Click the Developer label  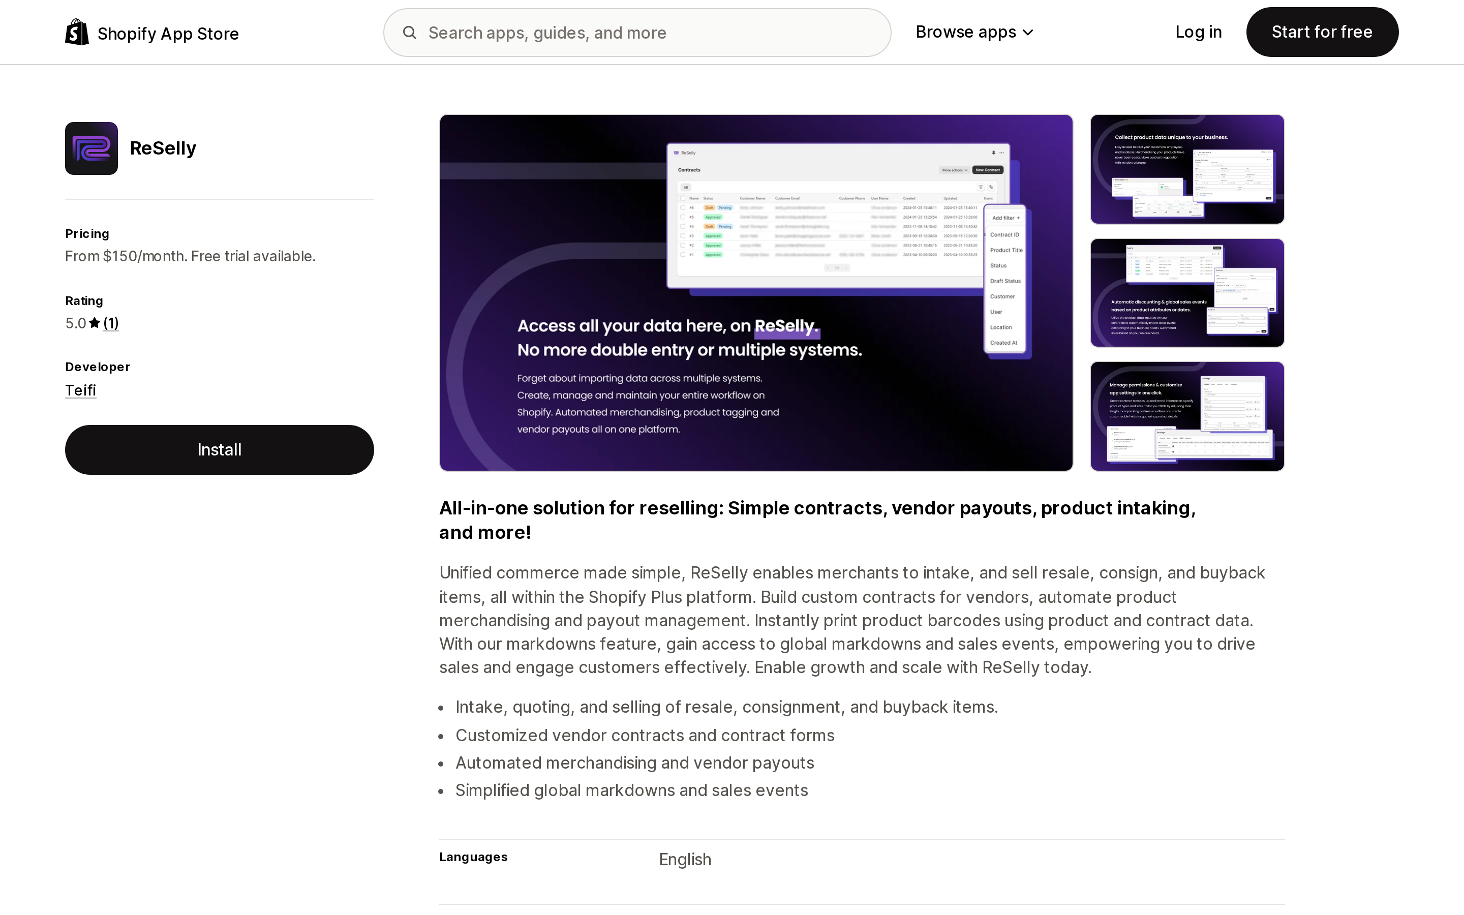[98, 367]
